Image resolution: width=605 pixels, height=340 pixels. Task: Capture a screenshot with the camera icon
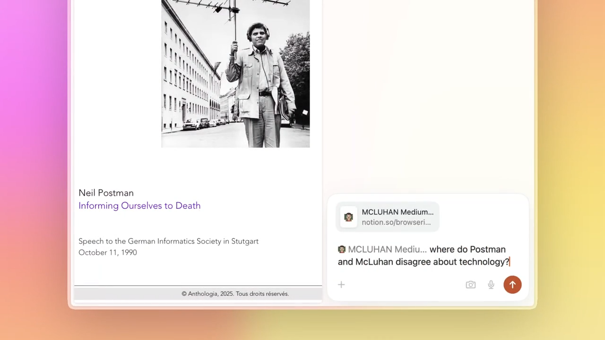pos(471,285)
